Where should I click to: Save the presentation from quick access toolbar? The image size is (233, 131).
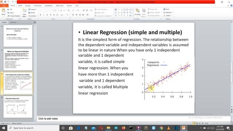coord(5,1)
